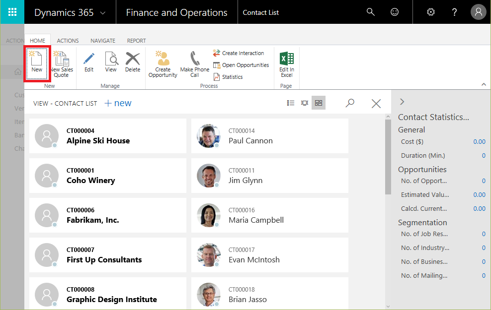Click the Cost ($) value 0.00
The image size is (491, 310).
click(x=479, y=142)
